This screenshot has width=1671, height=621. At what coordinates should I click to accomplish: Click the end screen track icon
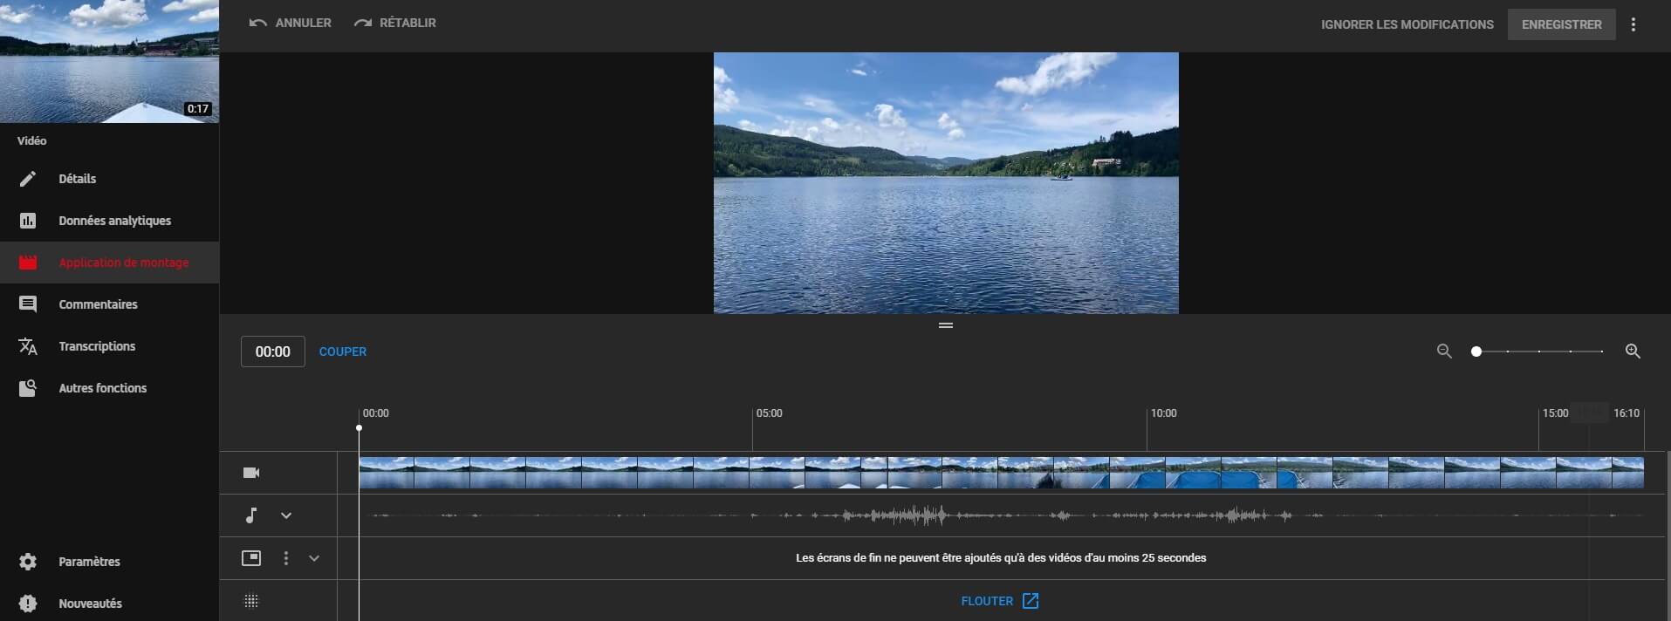coord(251,558)
